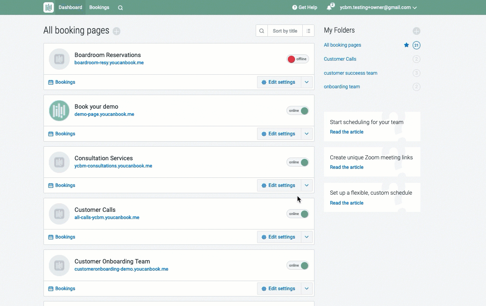Expand dropdown next to Book your demo Edit settings
Image resolution: width=486 pixels, height=306 pixels.
[306, 134]
